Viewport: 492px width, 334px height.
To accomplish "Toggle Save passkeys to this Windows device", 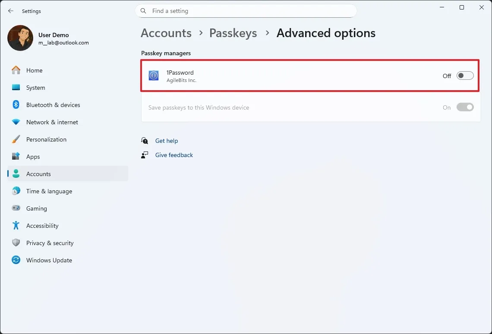I will (465, 107).
